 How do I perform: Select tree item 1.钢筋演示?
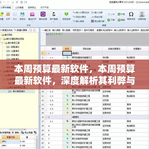pos(13,47)
